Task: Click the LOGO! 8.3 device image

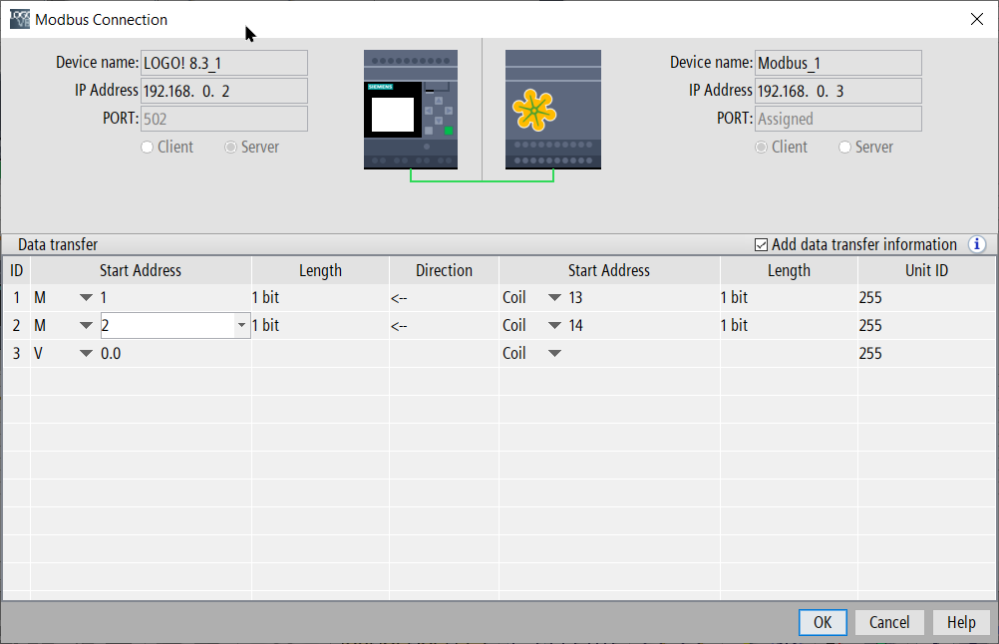Action: click(x=411, y=110)
